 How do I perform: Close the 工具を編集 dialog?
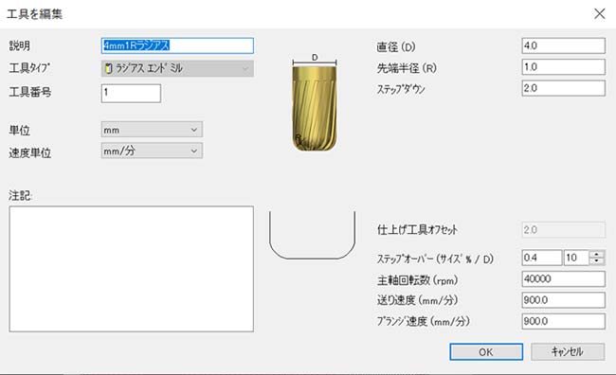[600, 14]
